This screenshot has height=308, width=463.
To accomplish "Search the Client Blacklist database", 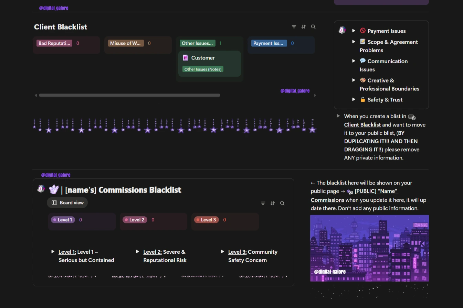I will [313, 27].
